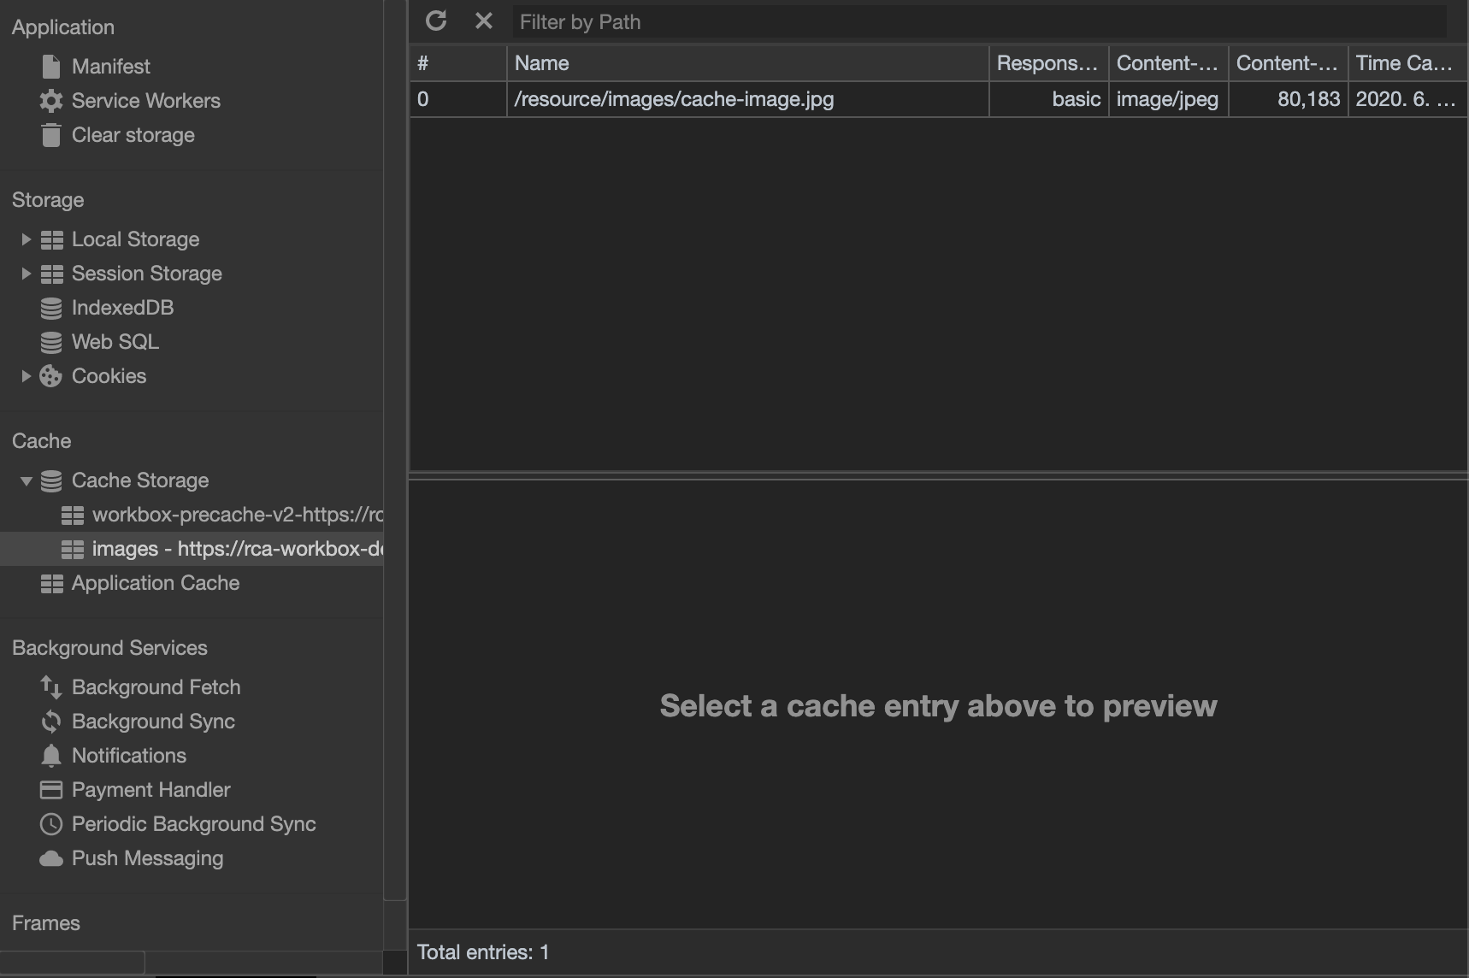The height and width of the screenshot is (978, 1469).
Task: Focus the Filter by Path field
Action: (978, 21)
